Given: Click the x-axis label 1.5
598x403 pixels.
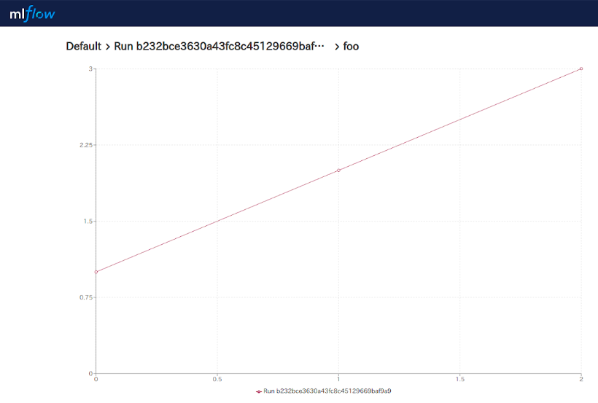Looking at the screenshot, I should click(x=460, y=379).
